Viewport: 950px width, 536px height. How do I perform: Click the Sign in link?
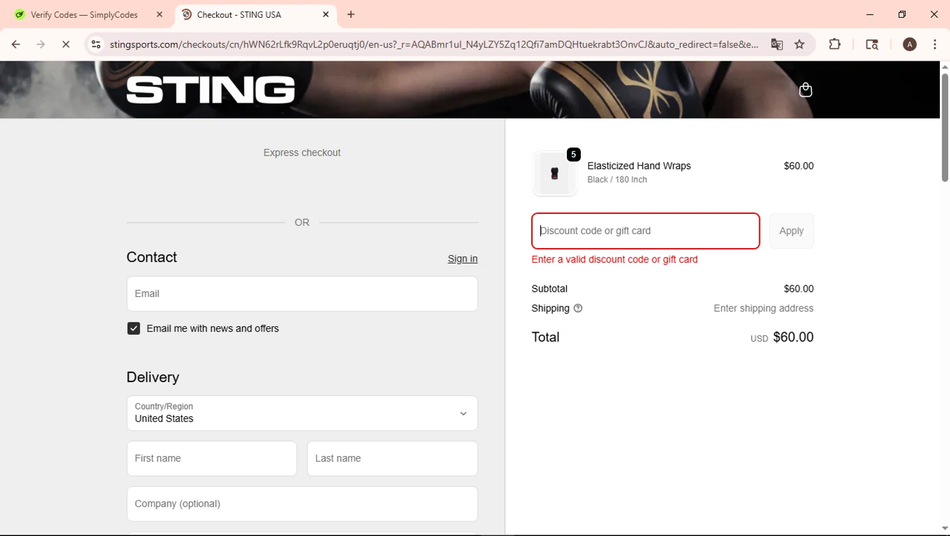click(462, 259)
